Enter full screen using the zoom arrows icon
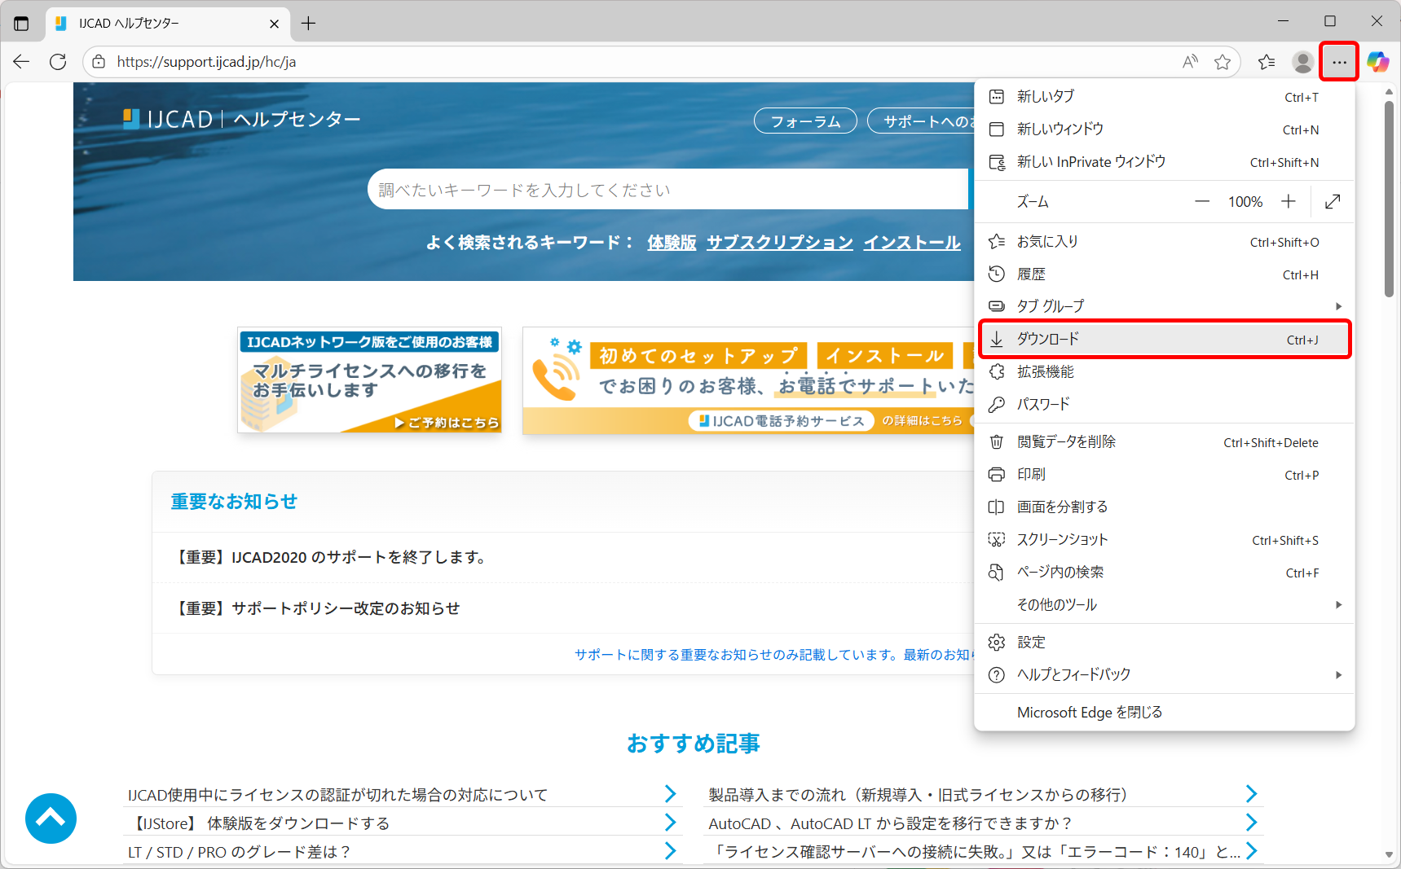Screen dimensions: 1401x869 1332,201
